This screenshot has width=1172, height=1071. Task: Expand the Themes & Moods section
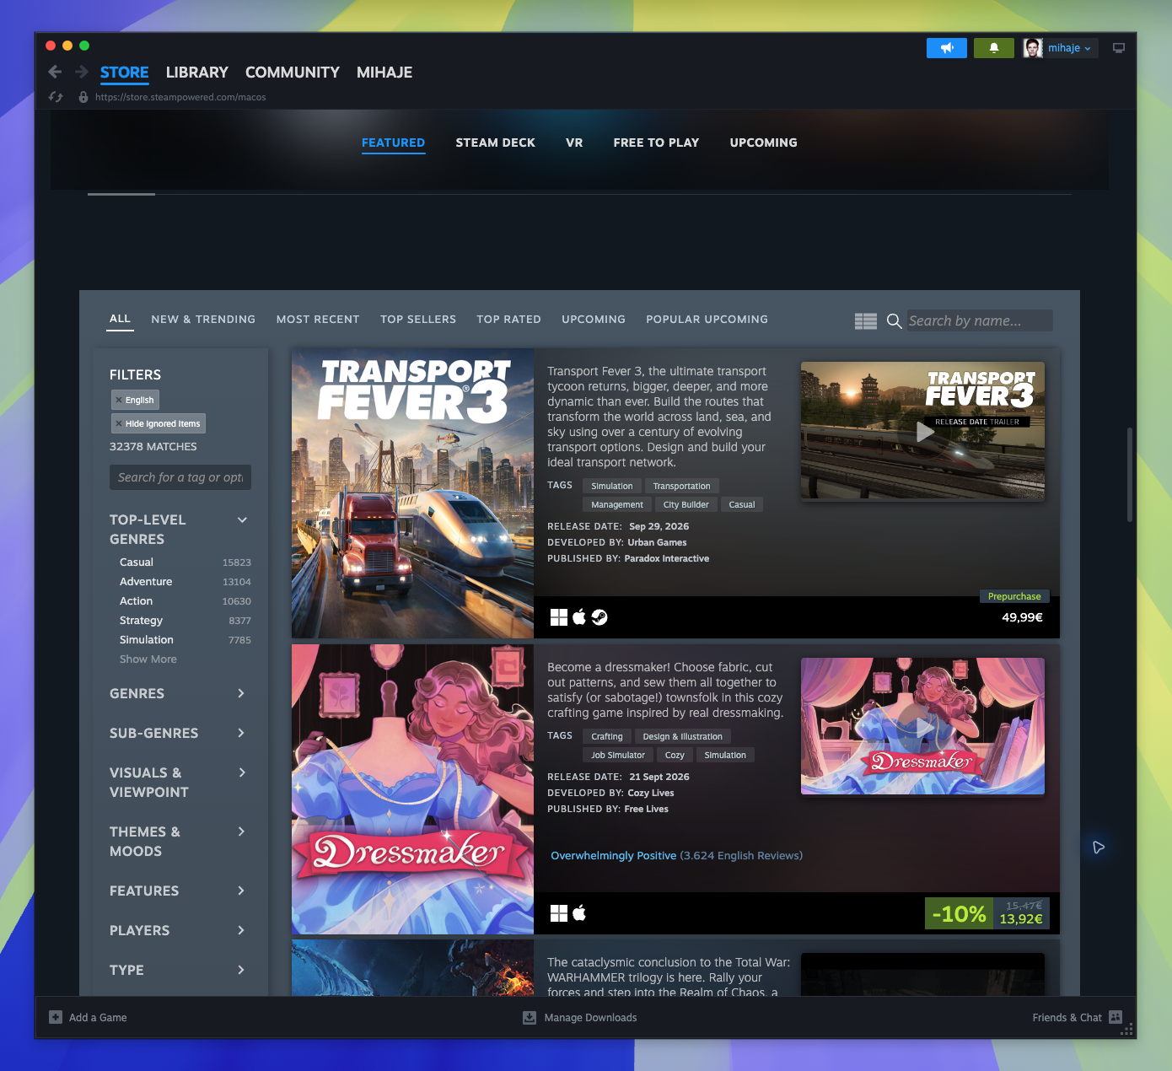coord(241,832)
